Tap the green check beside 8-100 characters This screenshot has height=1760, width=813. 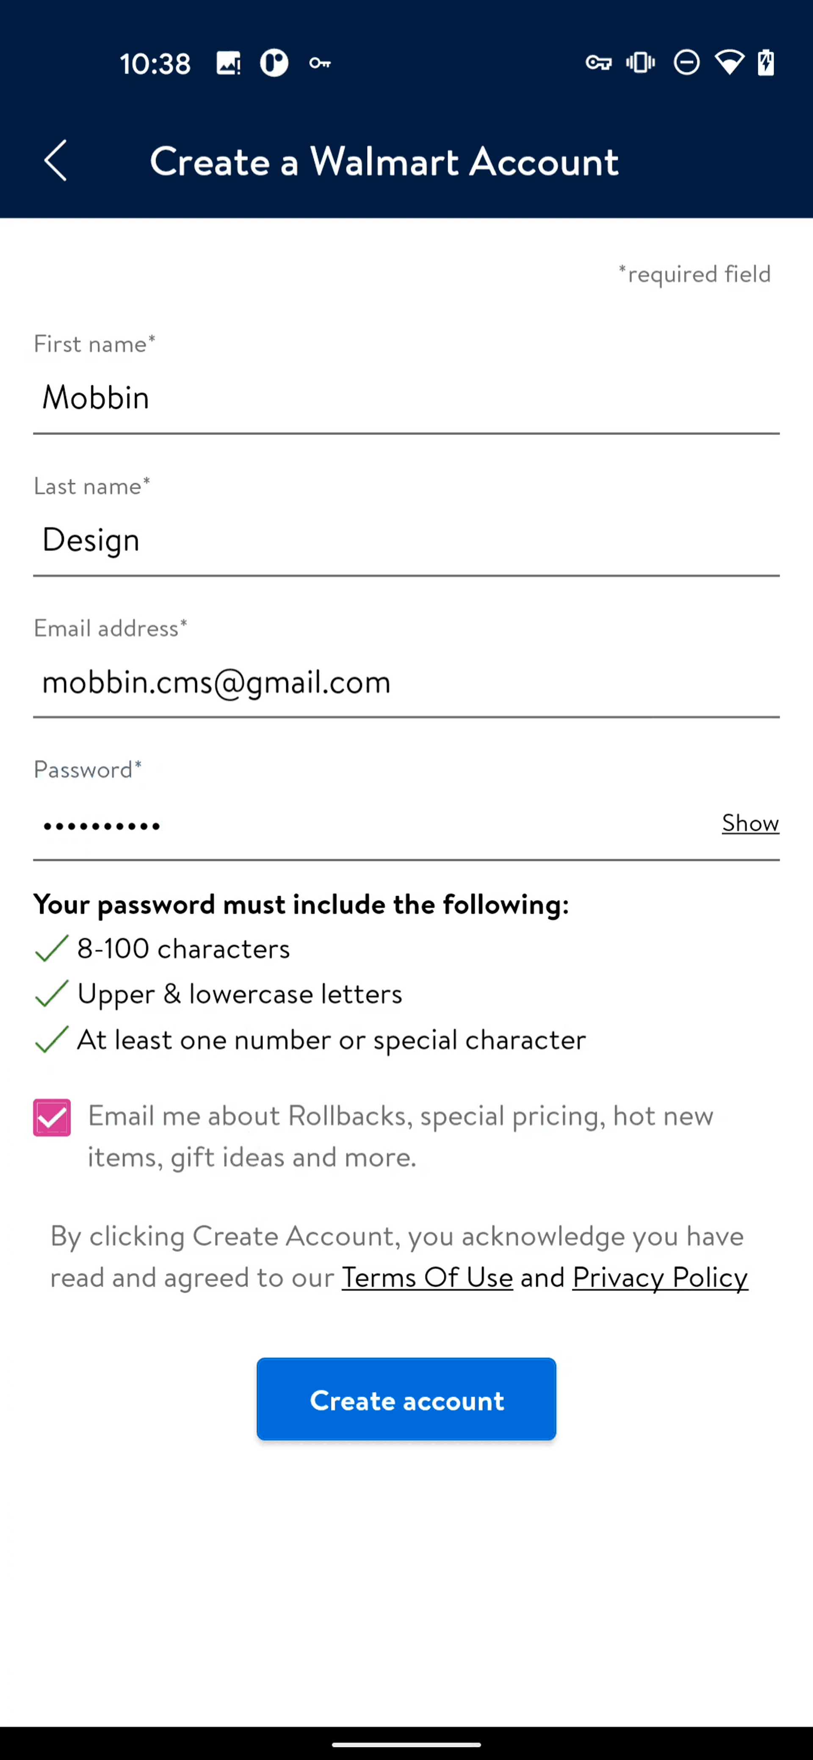point(51,948)
